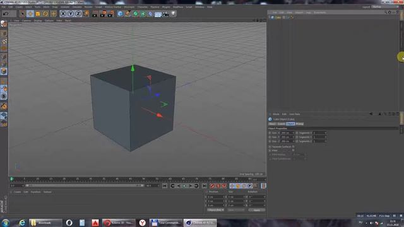Switch to Phong tab in Attributes

coord(299,124)
